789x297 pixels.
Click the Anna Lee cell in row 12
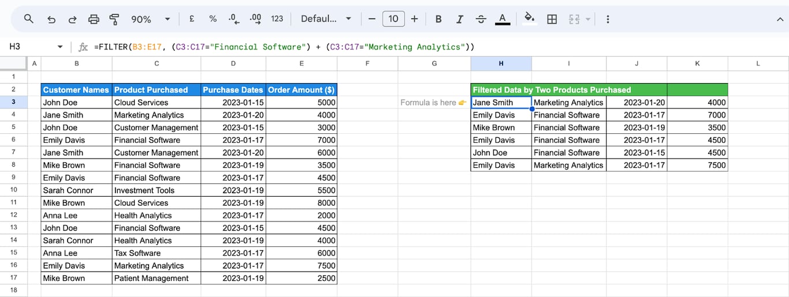[x=76, y=215]
